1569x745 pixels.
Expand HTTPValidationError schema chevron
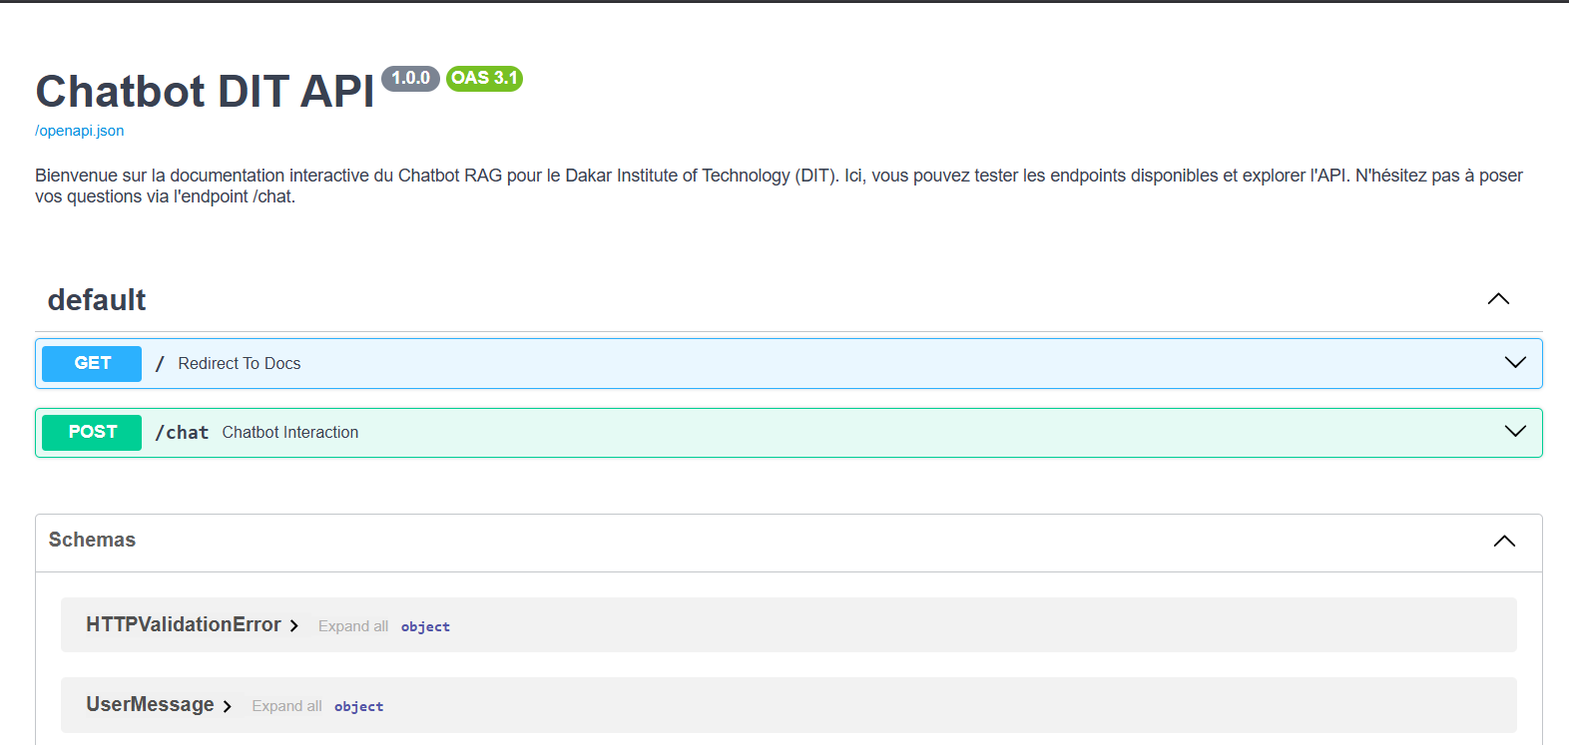[x=294, y=625]
